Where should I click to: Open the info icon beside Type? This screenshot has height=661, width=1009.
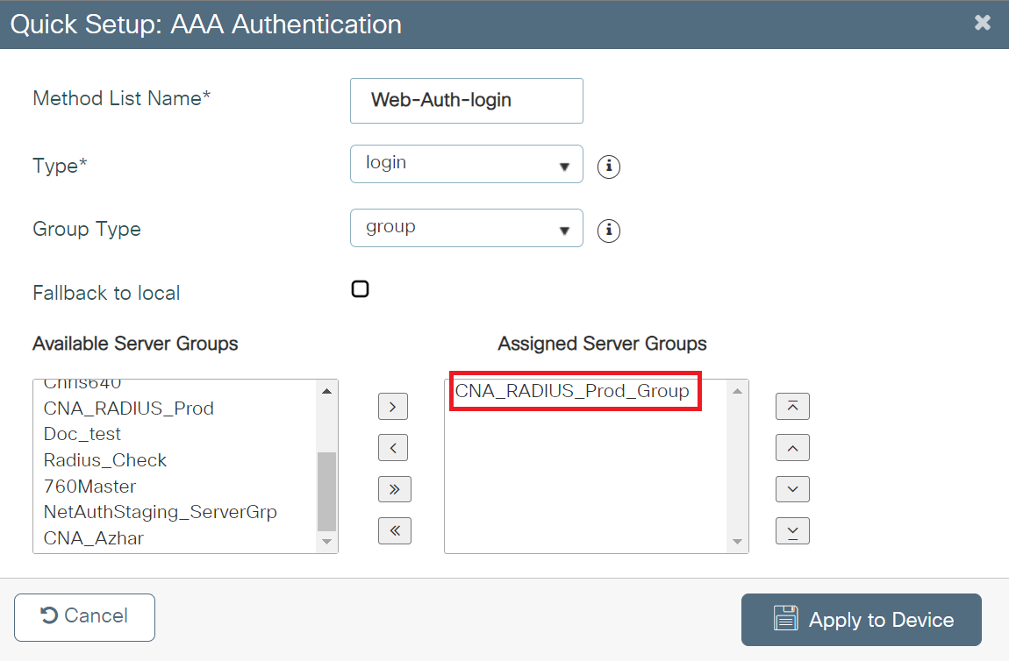(x=608, y=167)
